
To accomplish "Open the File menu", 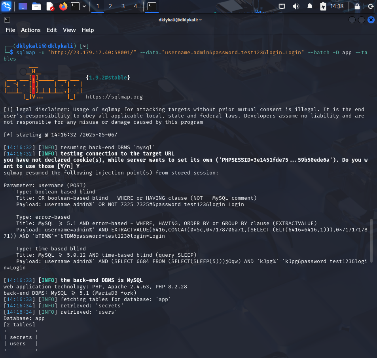I will [x=10, y=30].
